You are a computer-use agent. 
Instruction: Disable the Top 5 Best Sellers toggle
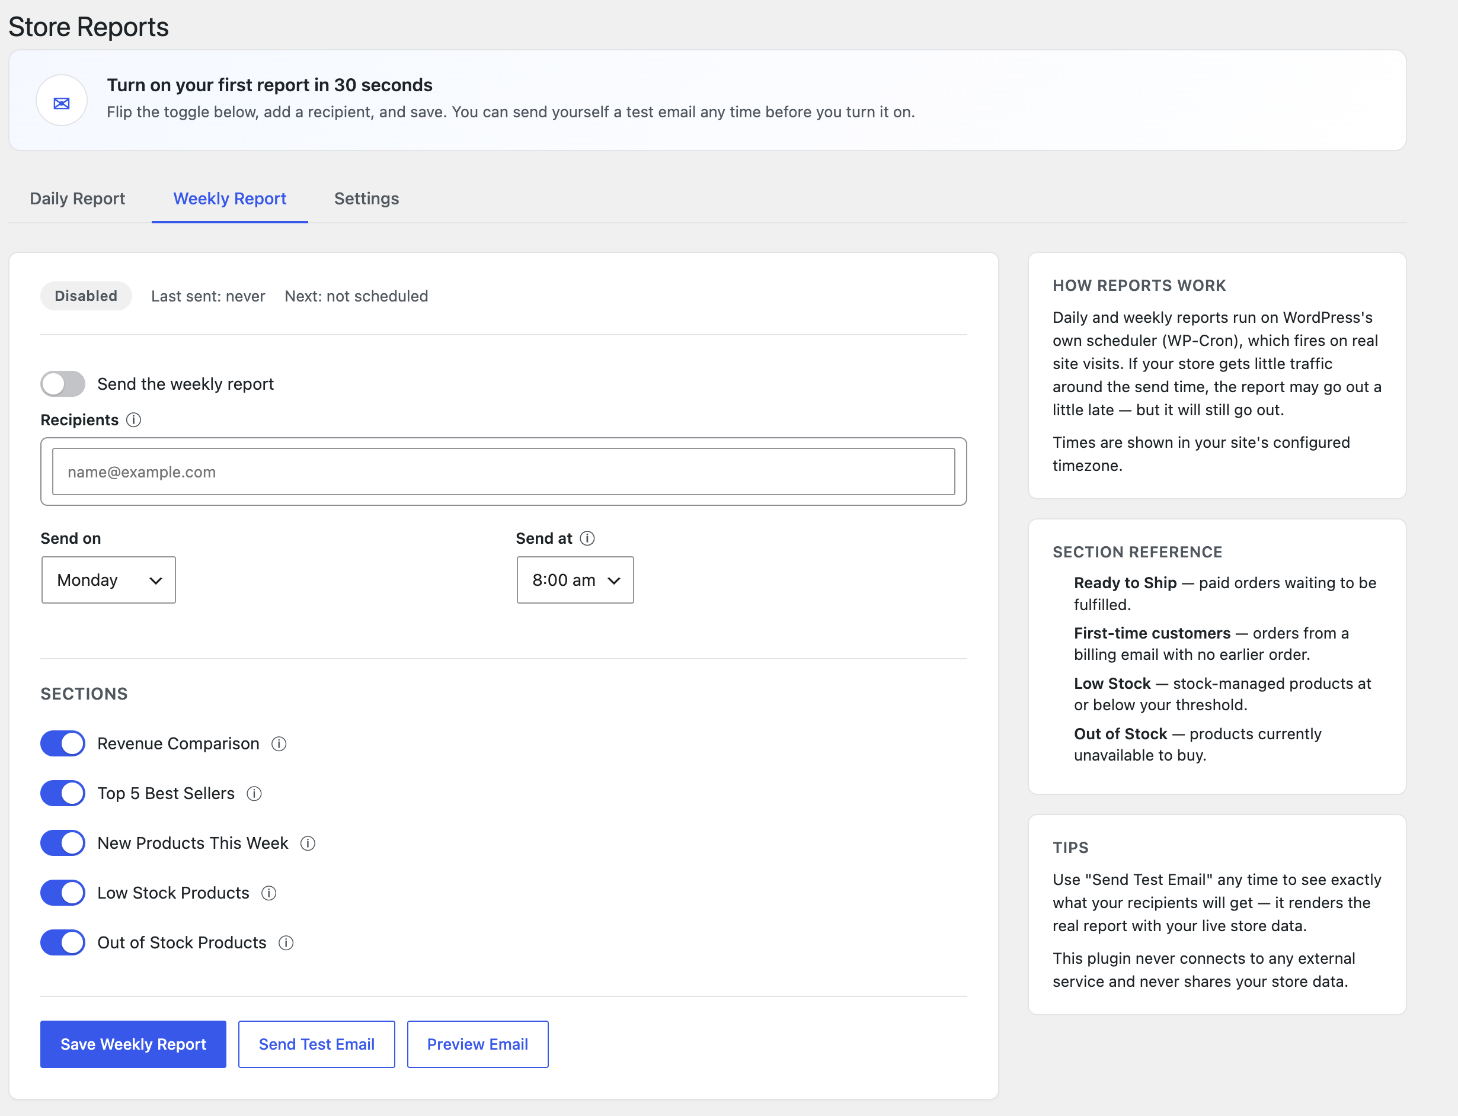click(63, 793)
